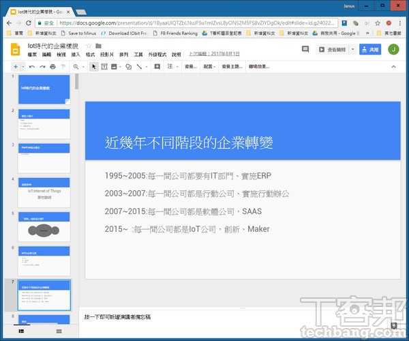Click the Google Slides home logo

(15, 50)
